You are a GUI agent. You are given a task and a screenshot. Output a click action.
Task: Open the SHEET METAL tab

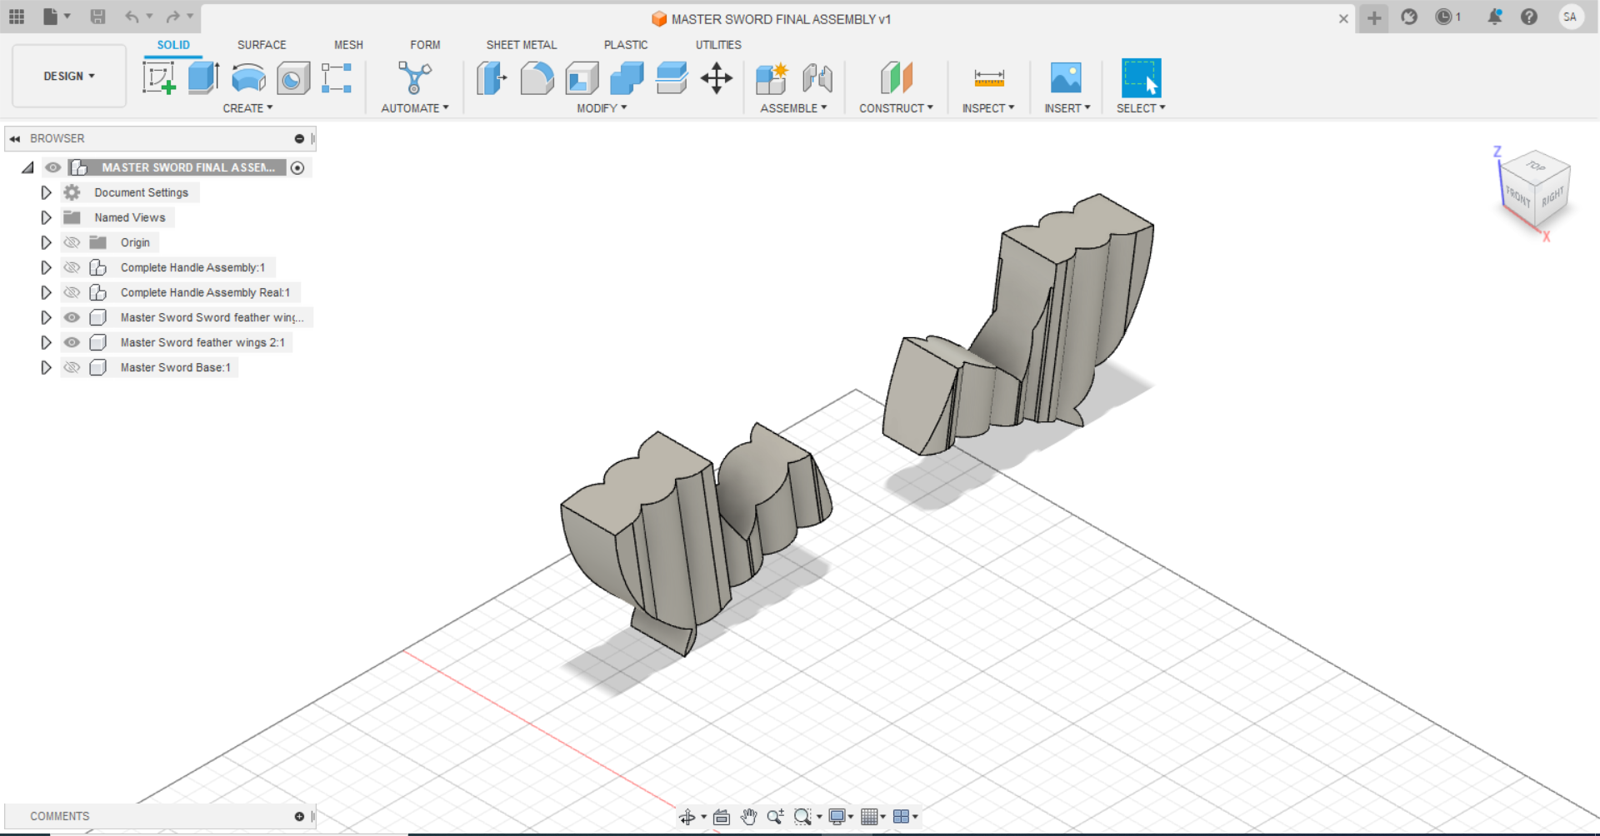click(521, 45)
